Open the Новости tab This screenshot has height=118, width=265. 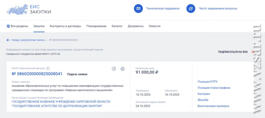tap(155, 26)
